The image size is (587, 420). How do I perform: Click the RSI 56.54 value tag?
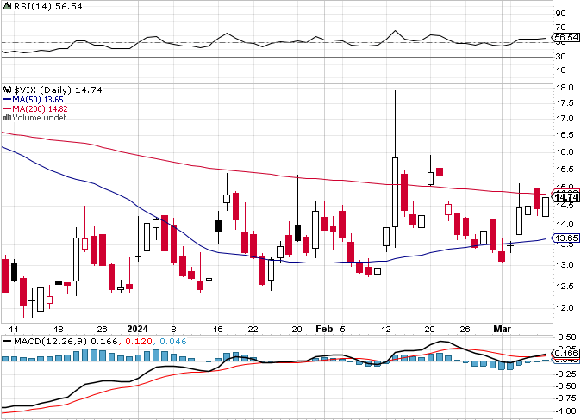(566, 37)
